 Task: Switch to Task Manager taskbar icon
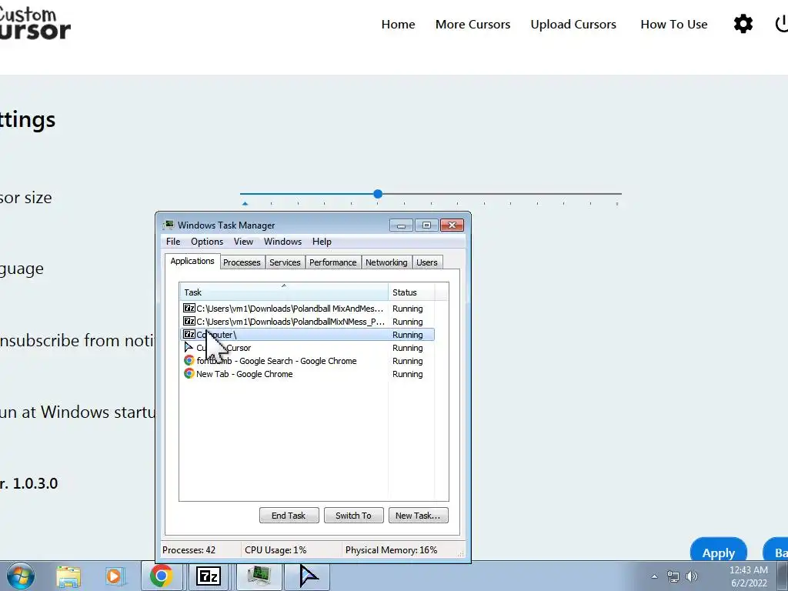259,576
